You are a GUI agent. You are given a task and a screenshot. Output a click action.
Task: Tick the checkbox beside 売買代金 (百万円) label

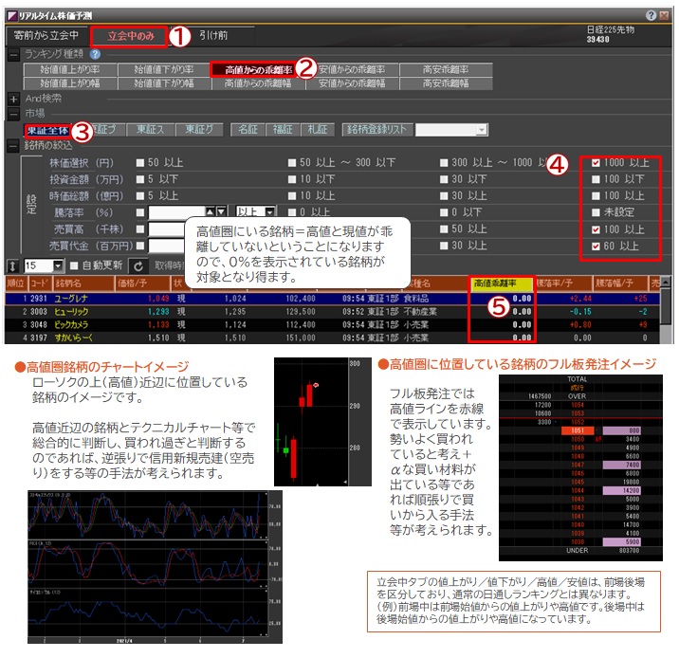[x=140, y=247]
